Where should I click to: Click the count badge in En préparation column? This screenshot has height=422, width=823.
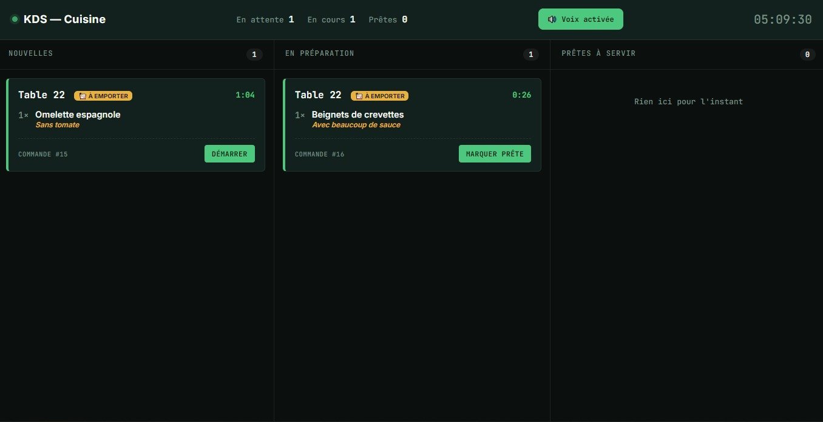coord(531,55)
